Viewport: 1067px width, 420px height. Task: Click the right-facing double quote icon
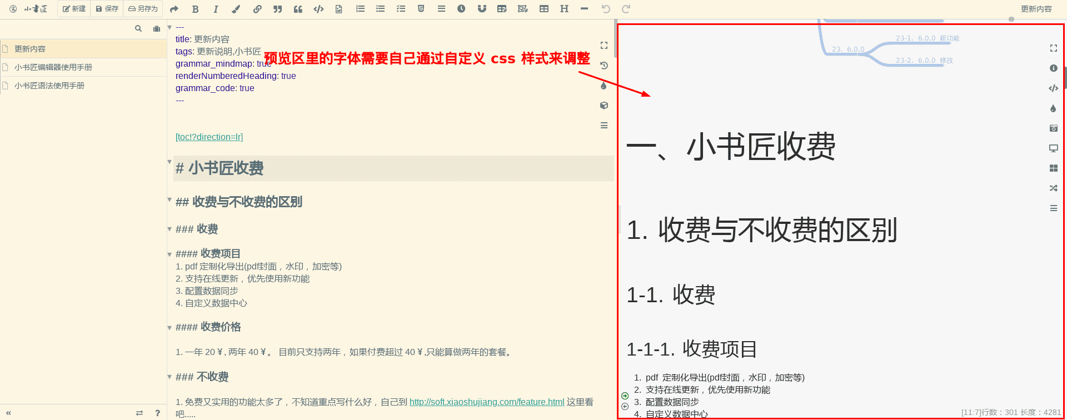coord(277,9)
